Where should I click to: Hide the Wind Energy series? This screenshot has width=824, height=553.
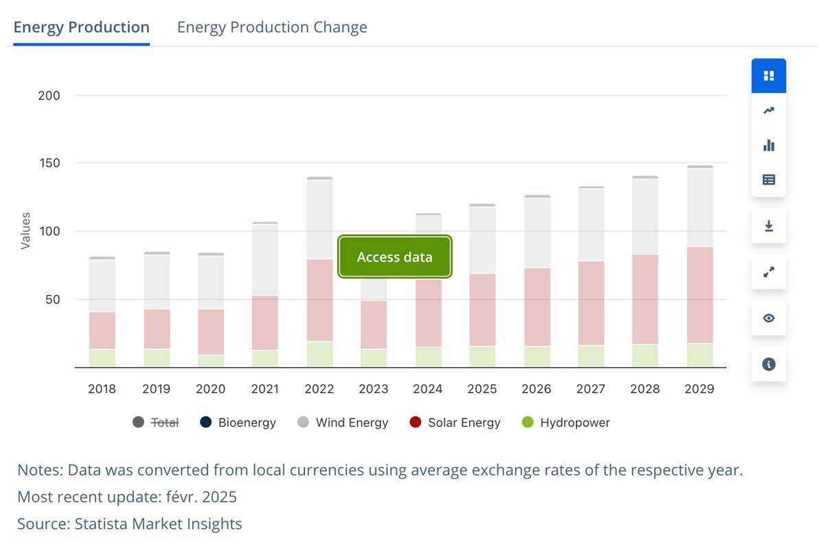pyautogui.click(x=343, y=422)
